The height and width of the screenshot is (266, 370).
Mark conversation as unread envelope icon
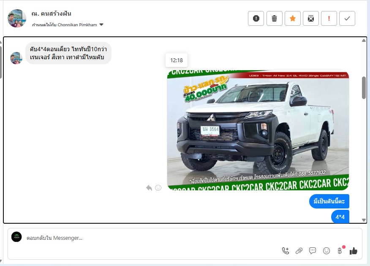click(x=311, y=19)
